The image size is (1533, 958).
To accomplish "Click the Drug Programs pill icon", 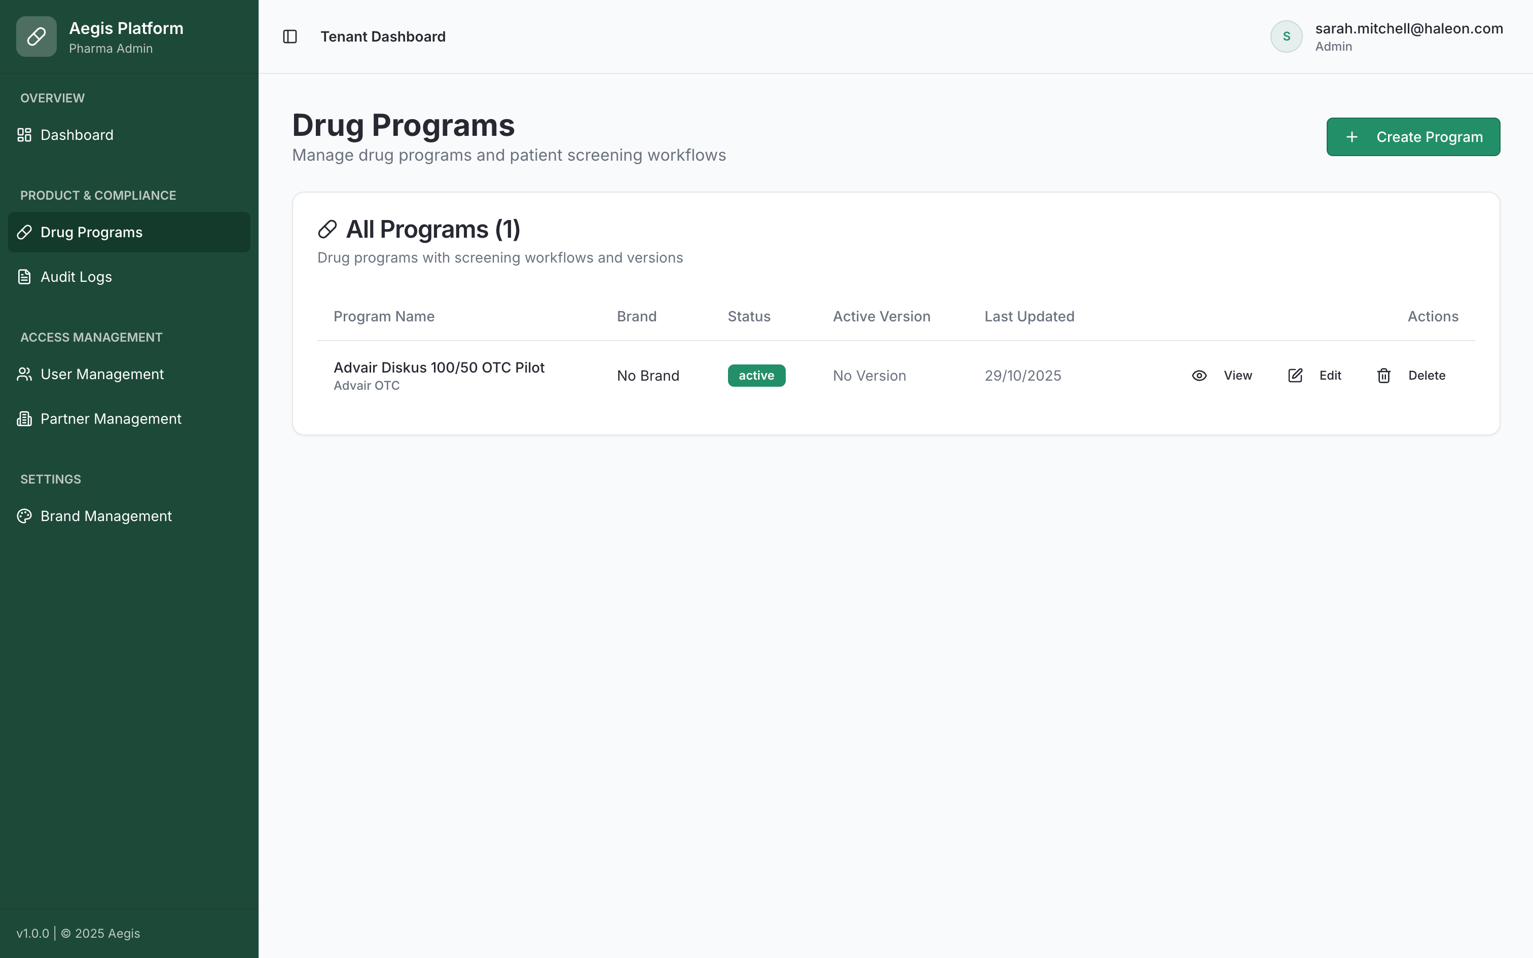I will tap(24, 232).
